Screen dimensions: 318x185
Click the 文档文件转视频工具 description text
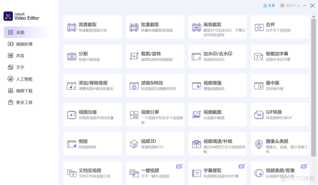click(95, 176)
